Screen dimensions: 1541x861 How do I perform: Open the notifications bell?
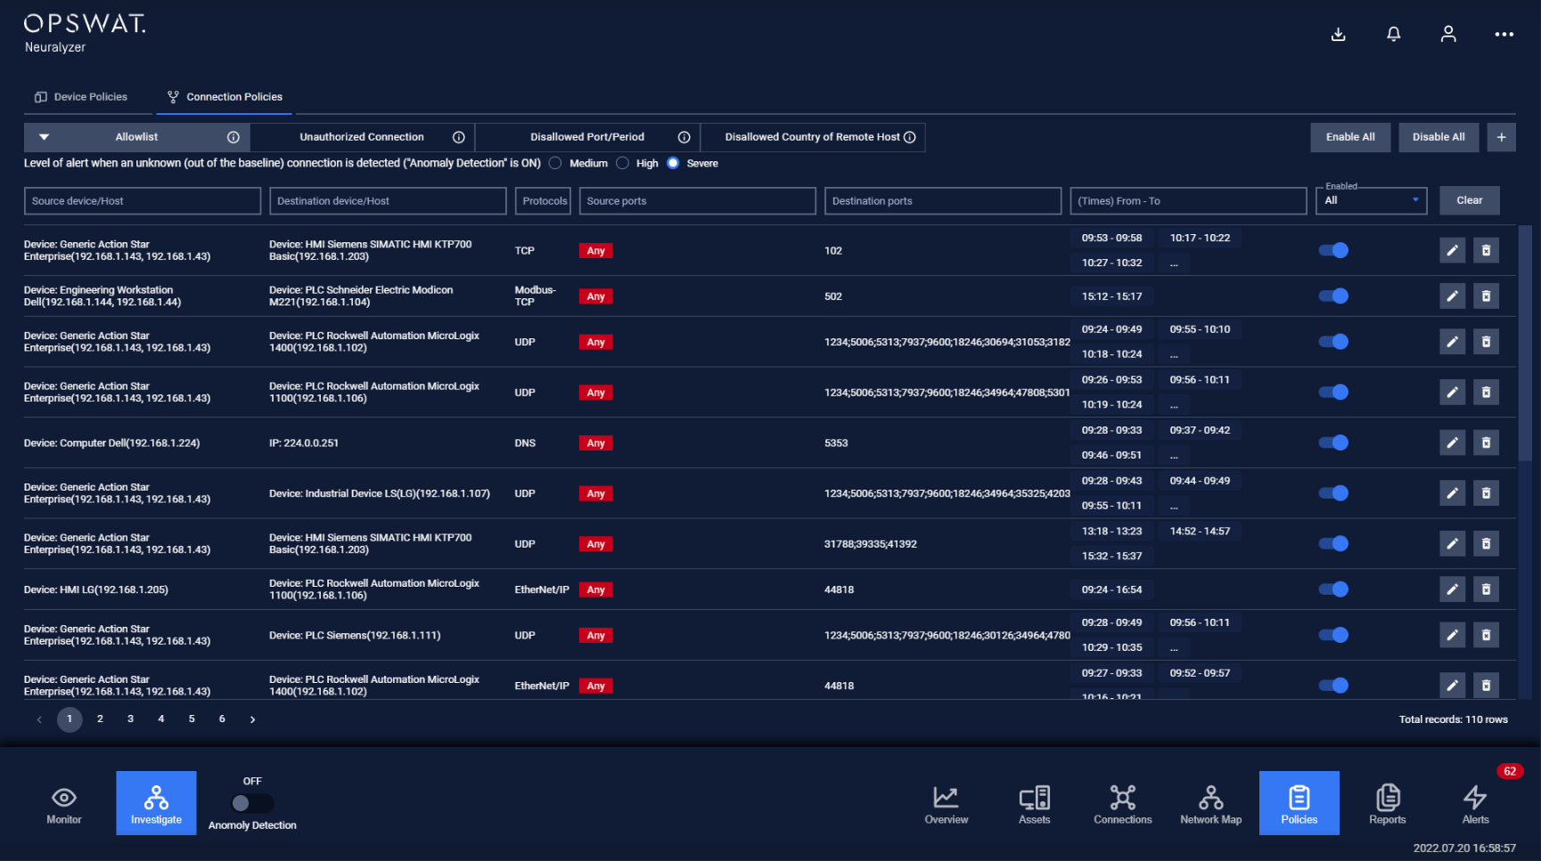pyautogui.click(x=1393, y=34)
